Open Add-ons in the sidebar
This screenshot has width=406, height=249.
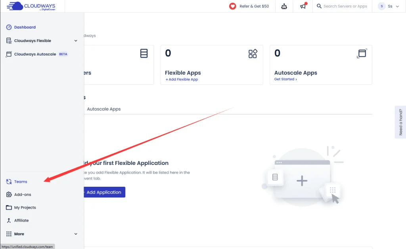click(23, 194)
